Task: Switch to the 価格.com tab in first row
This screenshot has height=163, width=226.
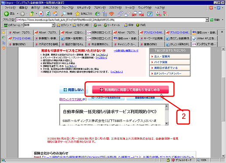Action: click(x=205, y=33)
